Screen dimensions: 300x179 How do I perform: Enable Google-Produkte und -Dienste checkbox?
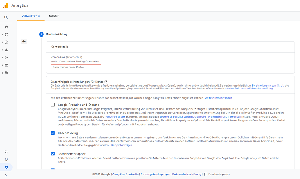tap(53, 104)
